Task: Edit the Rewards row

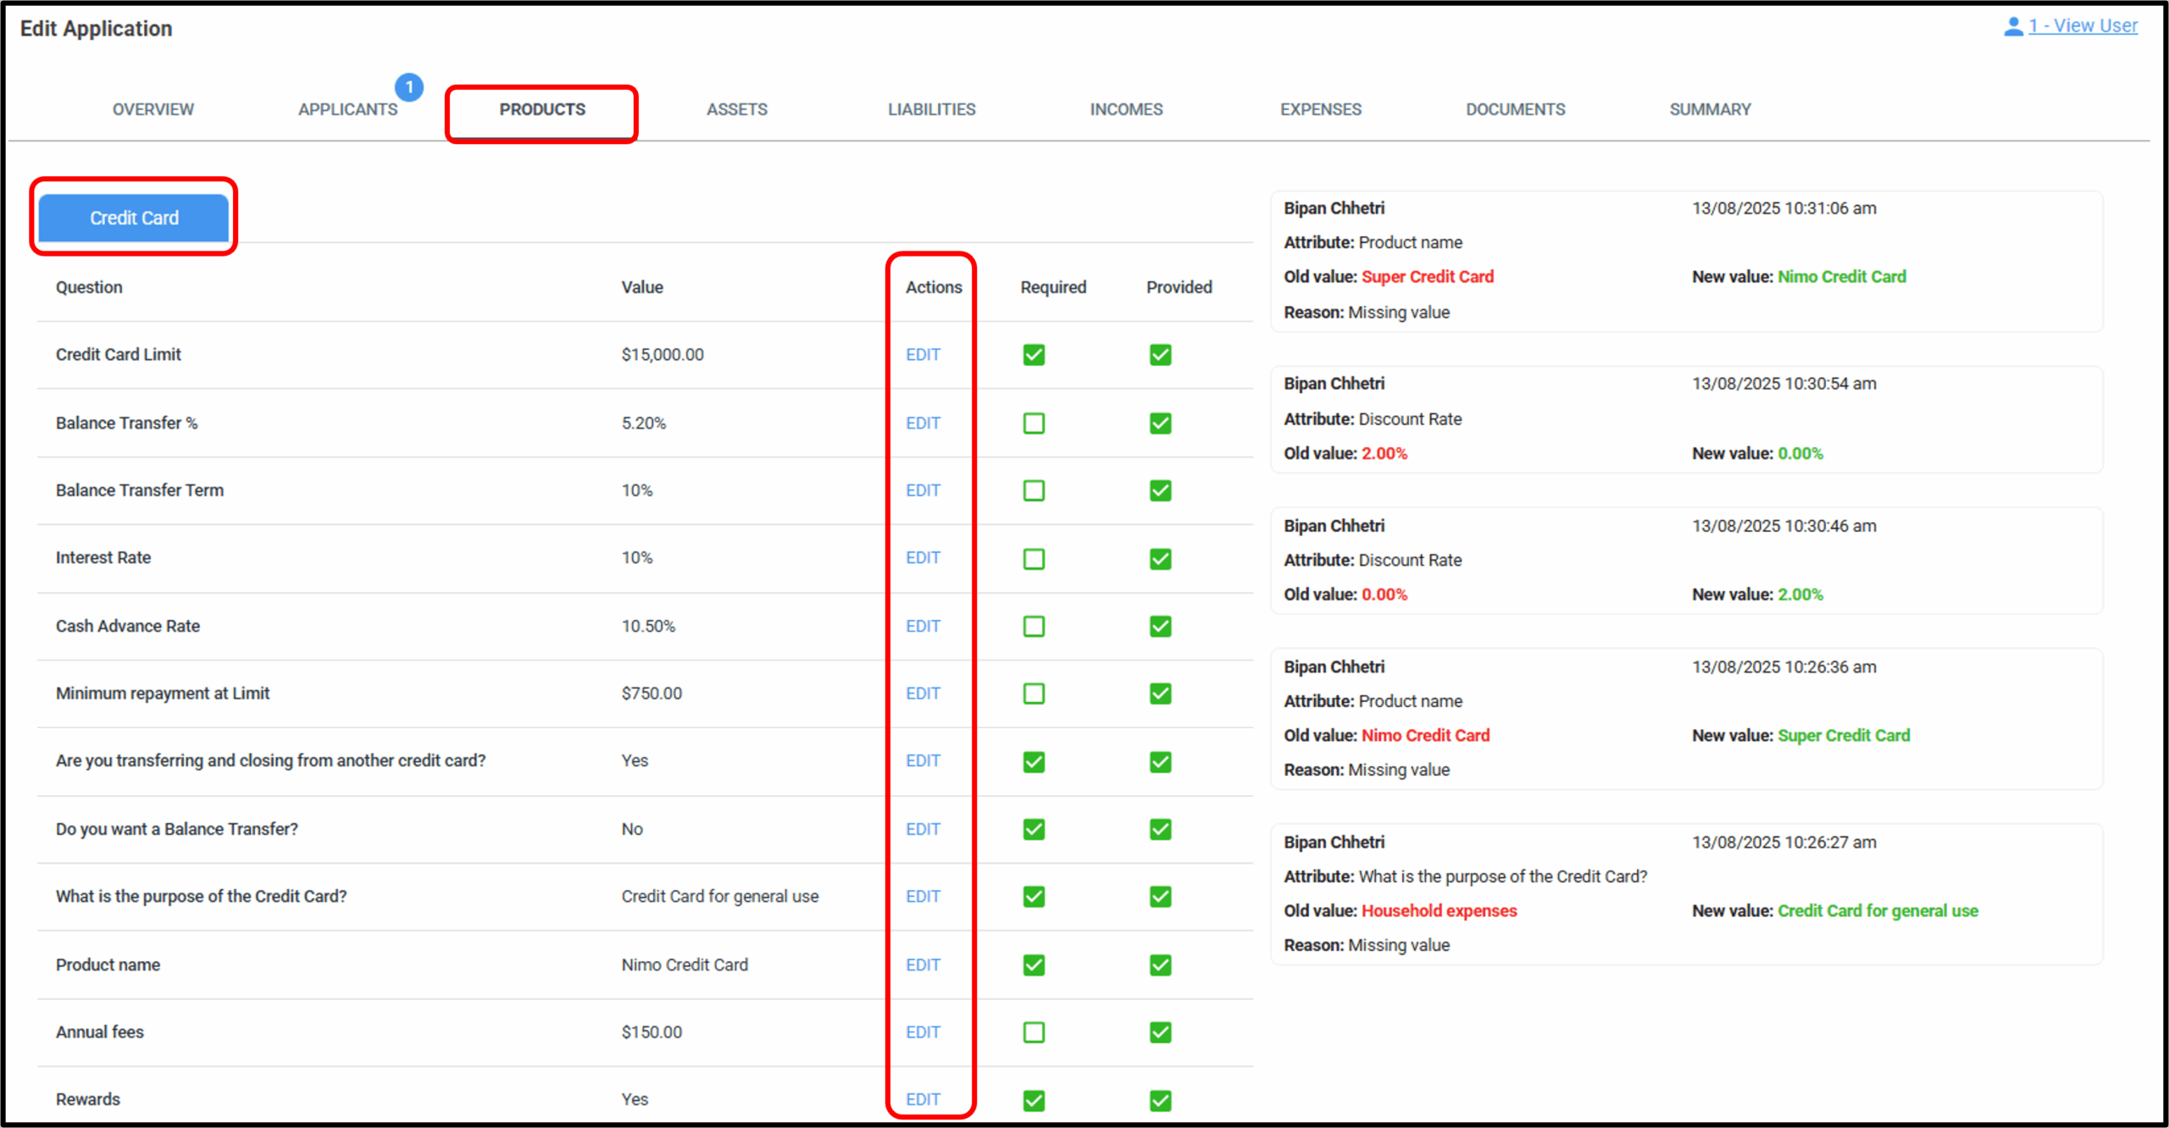Action: [923, 1099]
